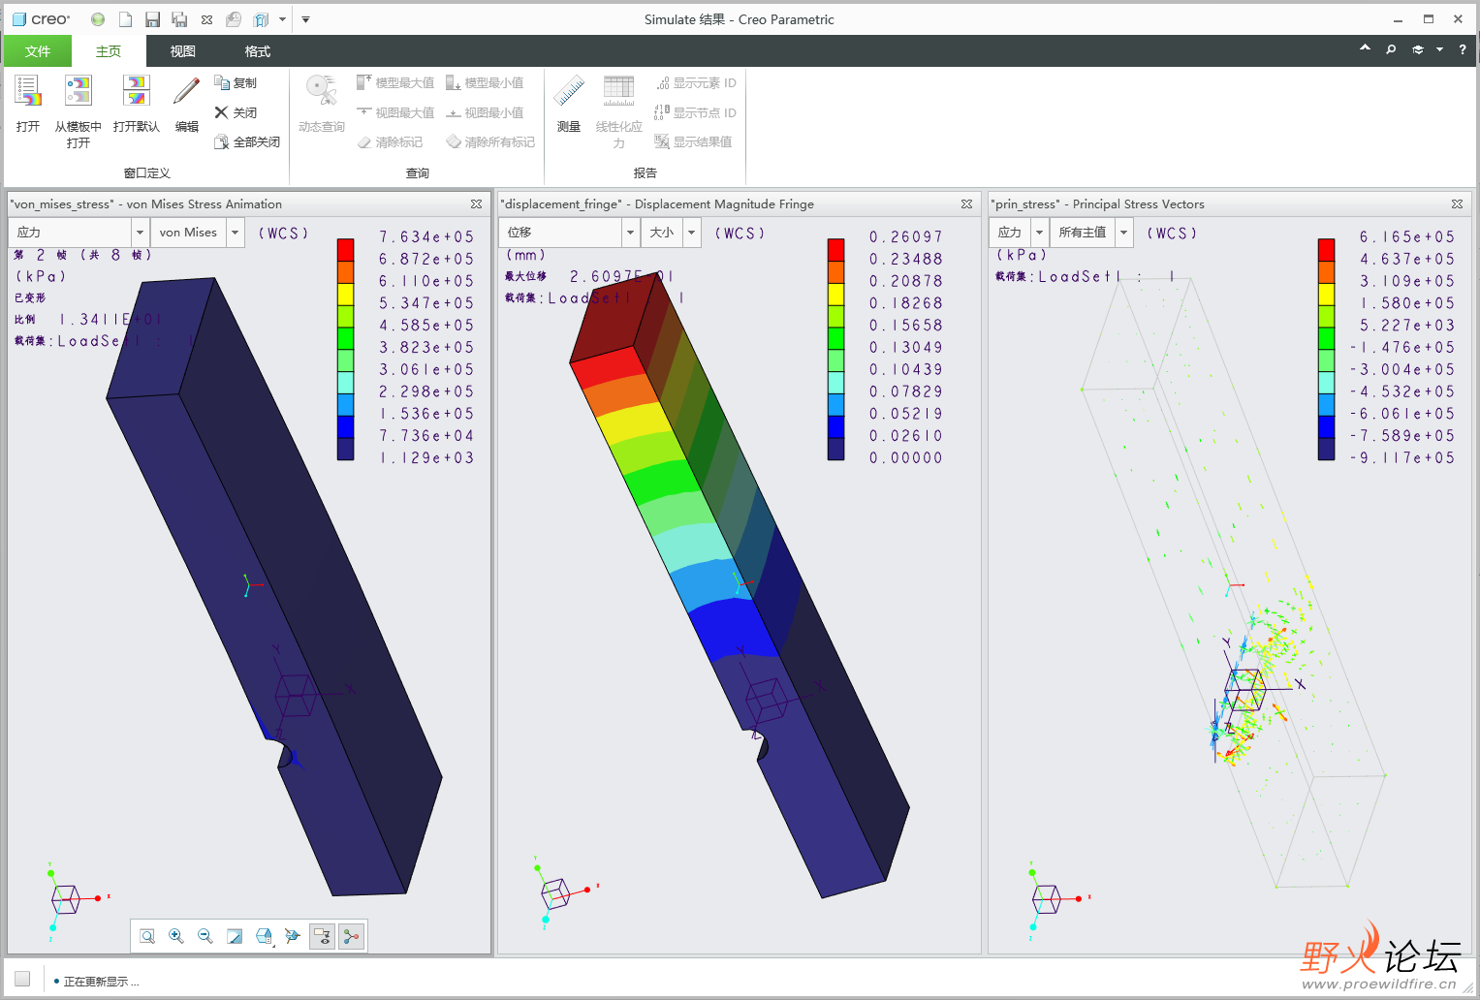This screenshot has width=1480, height=1000.
Task: Toggle annotation display in graphics toolbar
Action: click(x=322, y=936)
